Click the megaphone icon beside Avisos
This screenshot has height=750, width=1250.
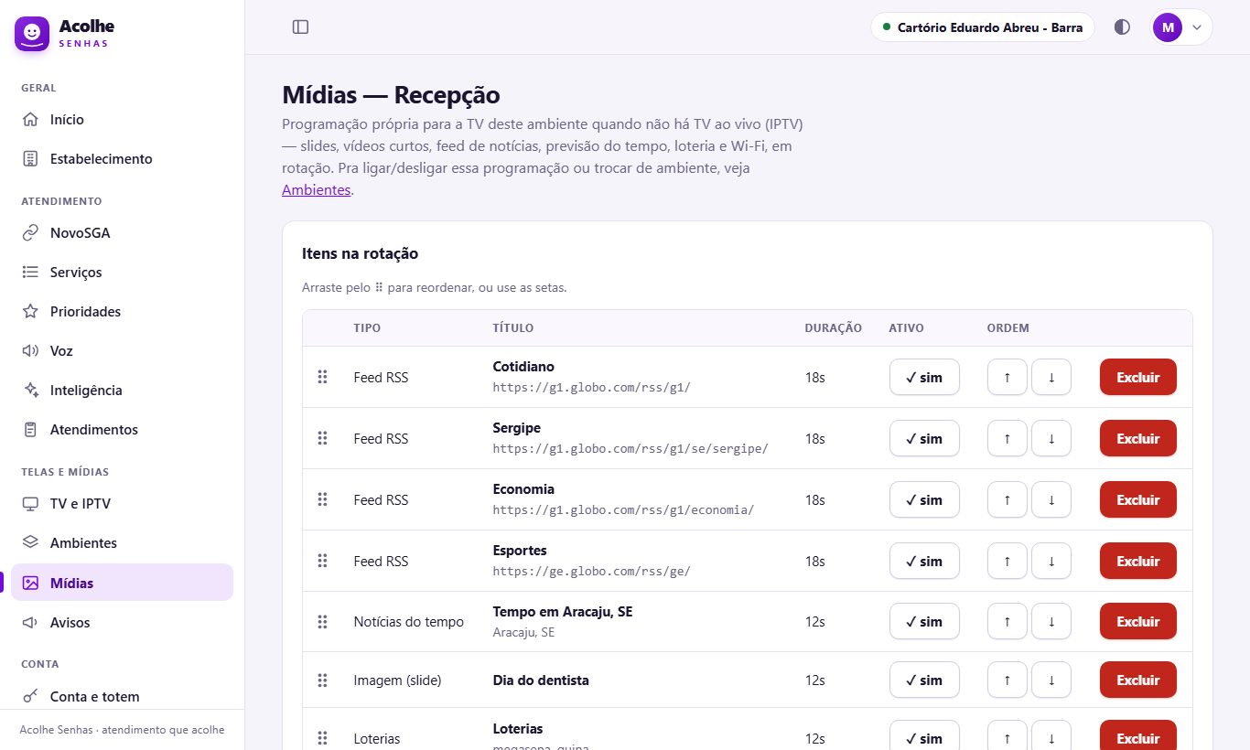30,623
